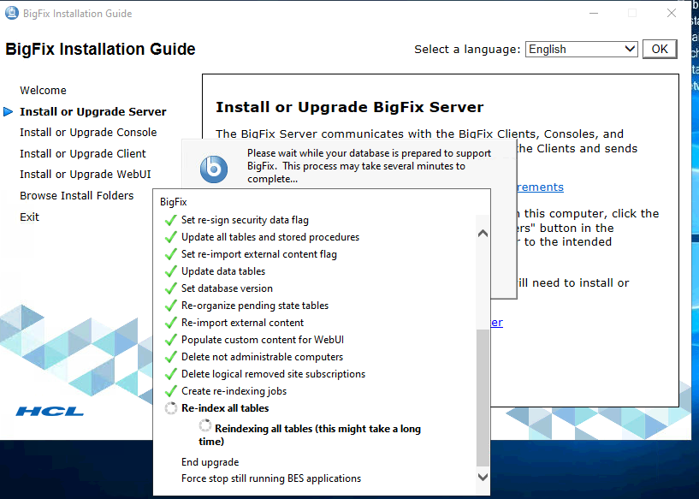Click the Set database version step text

click(227, 288)
